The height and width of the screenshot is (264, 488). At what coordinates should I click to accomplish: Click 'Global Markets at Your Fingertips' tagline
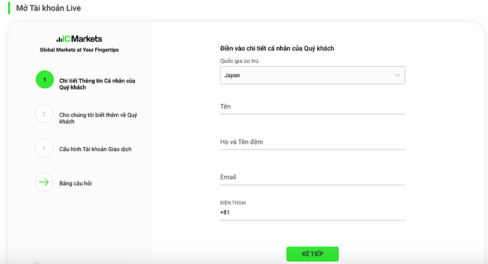[79, 50]
